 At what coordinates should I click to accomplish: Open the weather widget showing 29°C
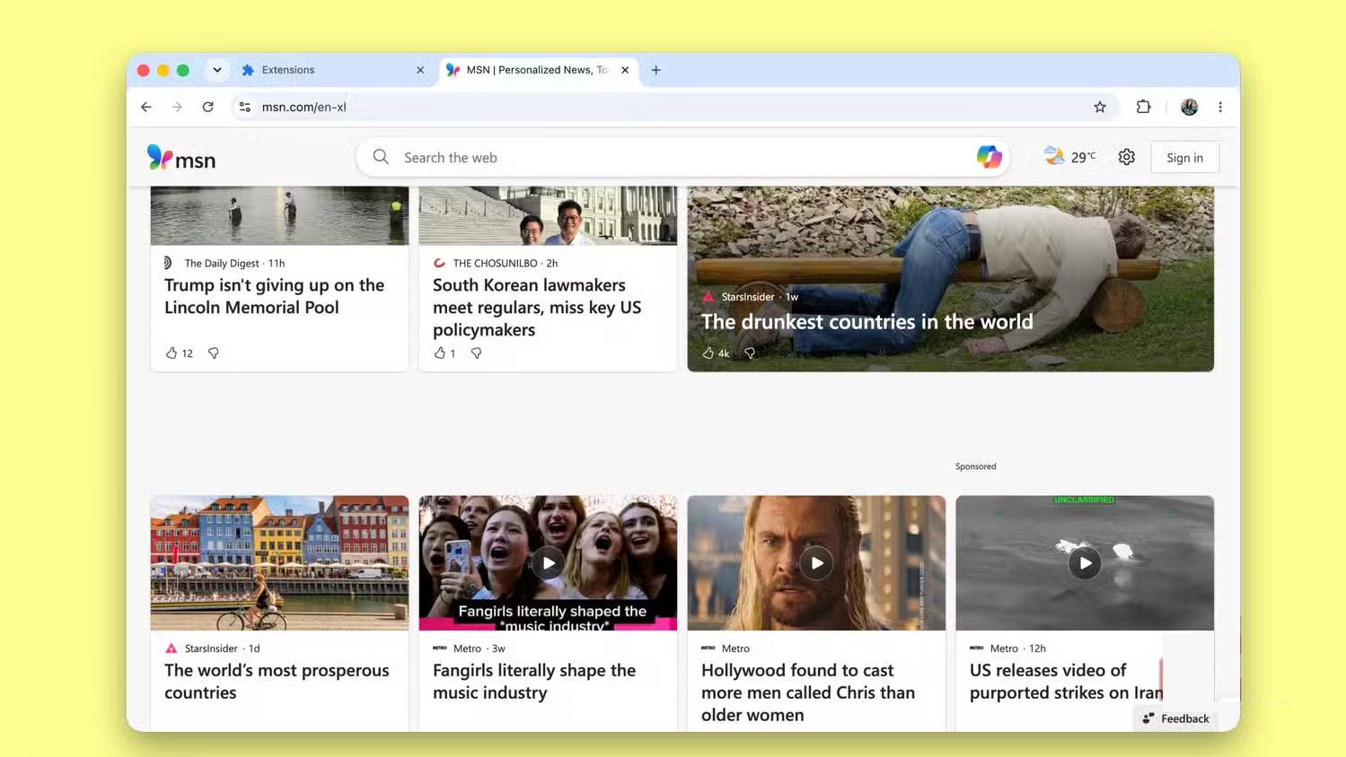(x=1069, y=157)
